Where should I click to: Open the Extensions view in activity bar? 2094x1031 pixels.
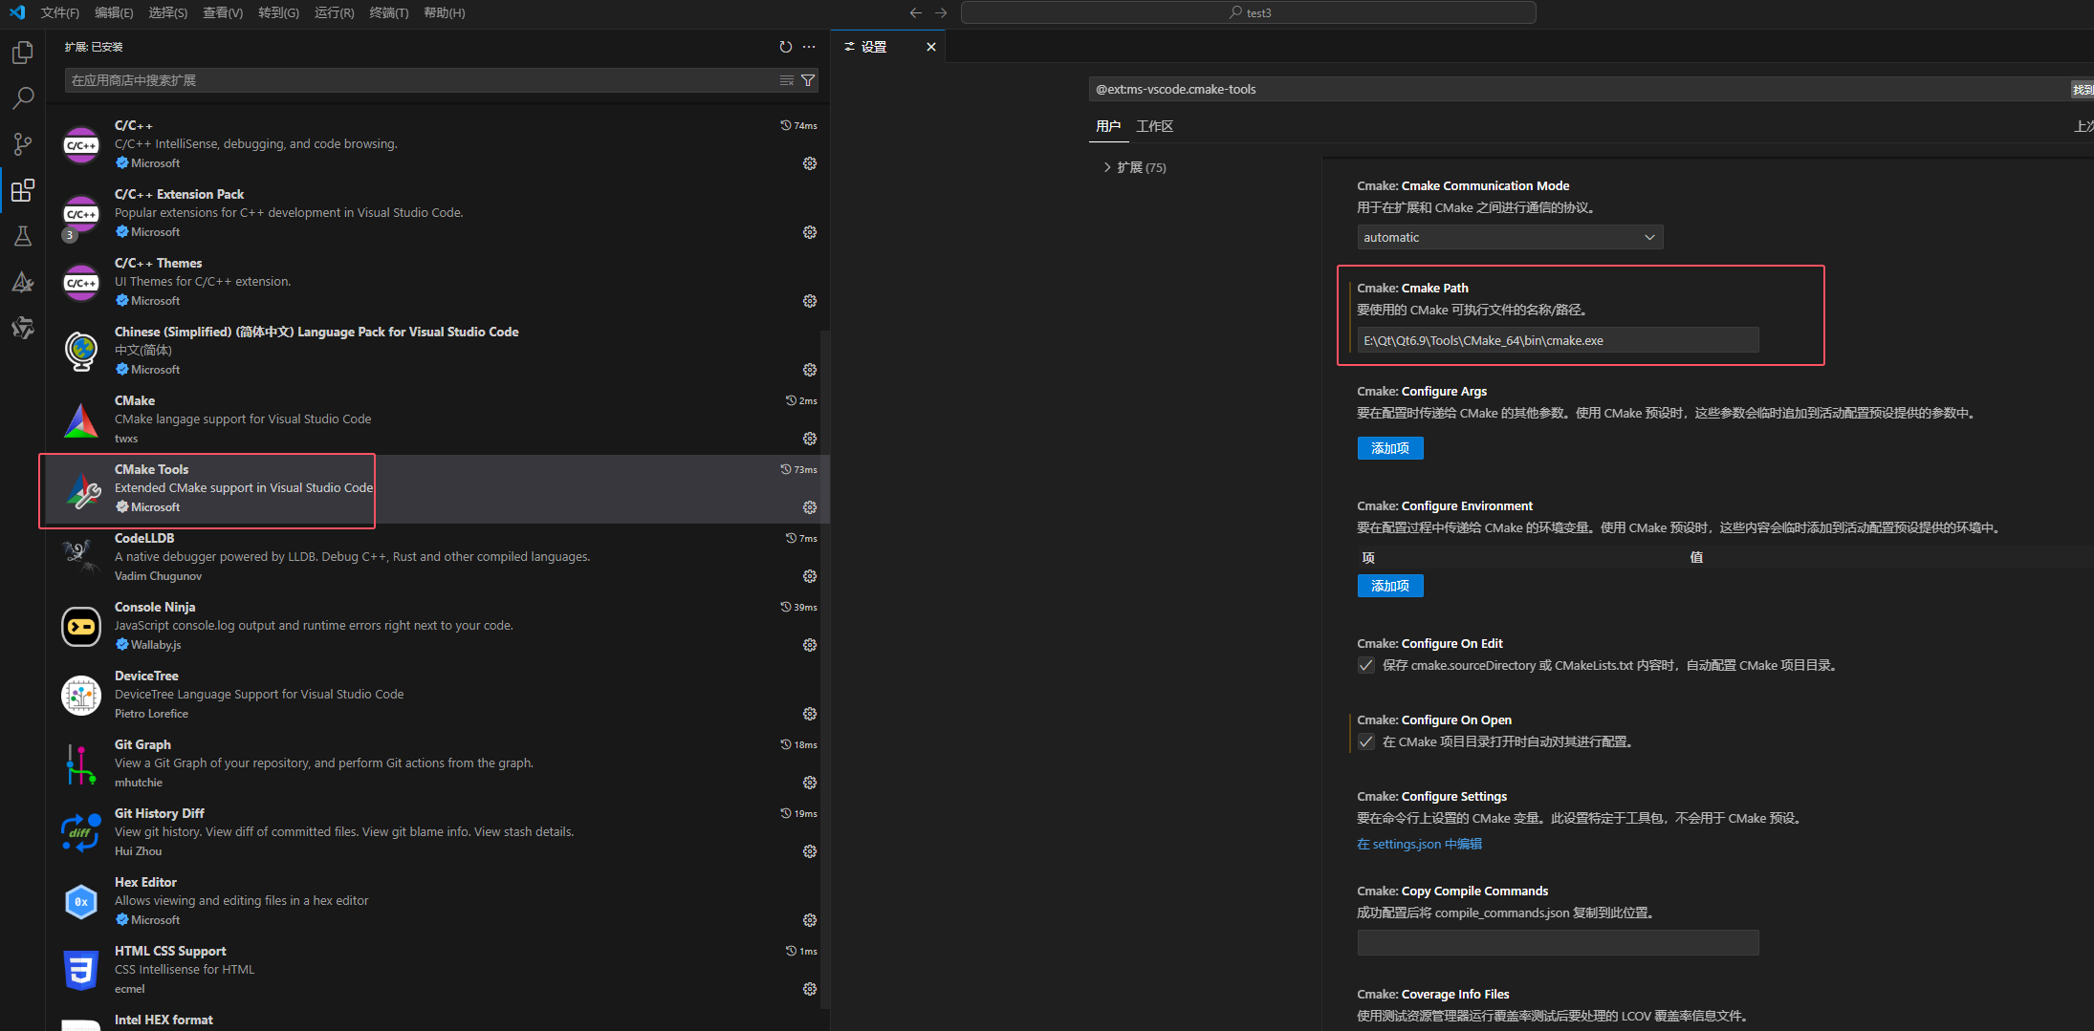click(x=23, y=190)
